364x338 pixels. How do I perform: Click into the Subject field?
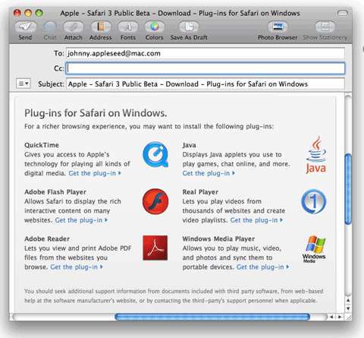pyautogui.click(x=206, y=84)
